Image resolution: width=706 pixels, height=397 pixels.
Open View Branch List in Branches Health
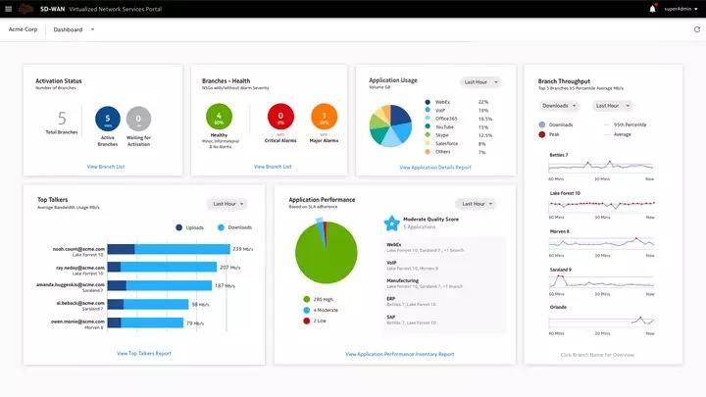point(273,167)
